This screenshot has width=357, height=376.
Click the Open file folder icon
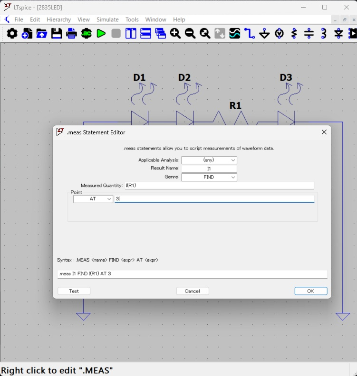[42, 33]
